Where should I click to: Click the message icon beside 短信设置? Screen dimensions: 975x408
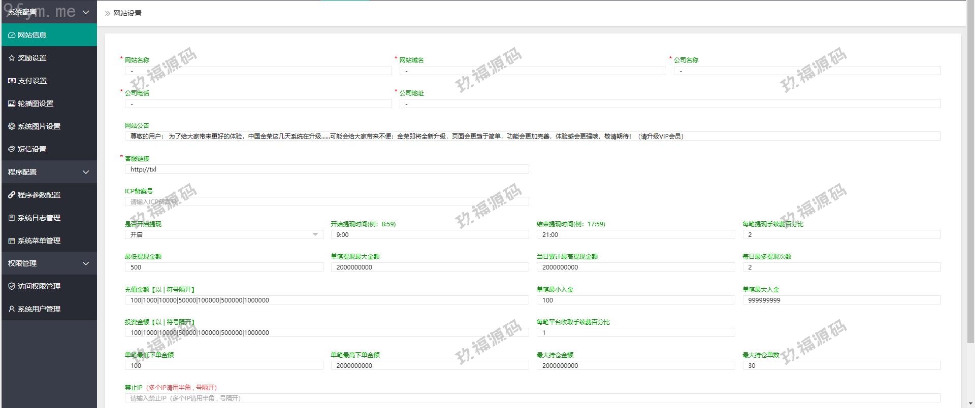[12, 149]
